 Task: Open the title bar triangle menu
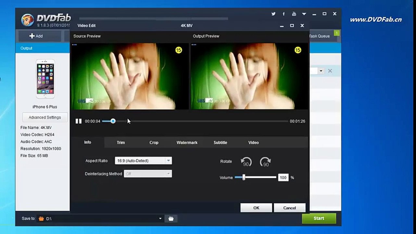point(304,14)
